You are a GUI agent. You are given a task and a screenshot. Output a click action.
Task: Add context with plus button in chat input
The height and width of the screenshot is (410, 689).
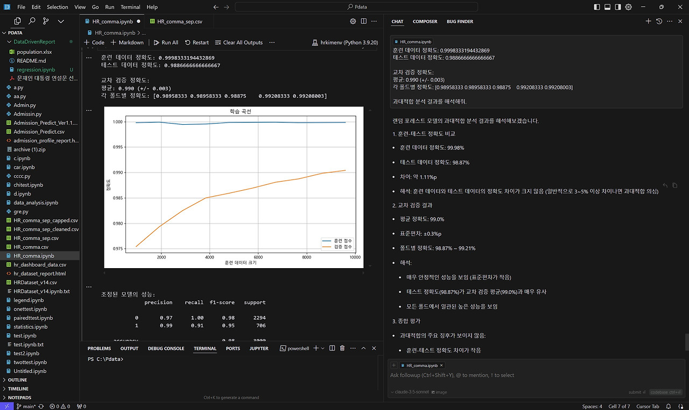tap(394, 365)
